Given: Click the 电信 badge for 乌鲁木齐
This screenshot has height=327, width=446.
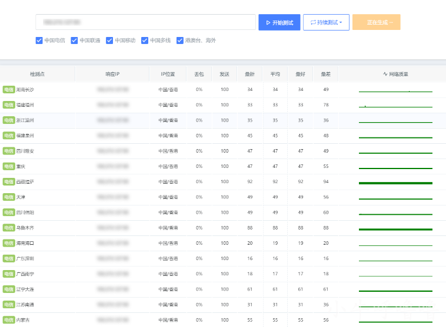Looking at the screenshot, I should tap(9, 228).
